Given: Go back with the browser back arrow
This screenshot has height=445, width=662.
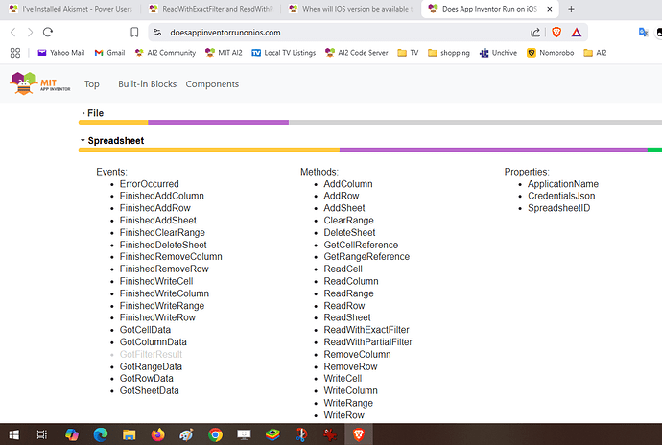Looking at the screenshot, I should [13, 32].
